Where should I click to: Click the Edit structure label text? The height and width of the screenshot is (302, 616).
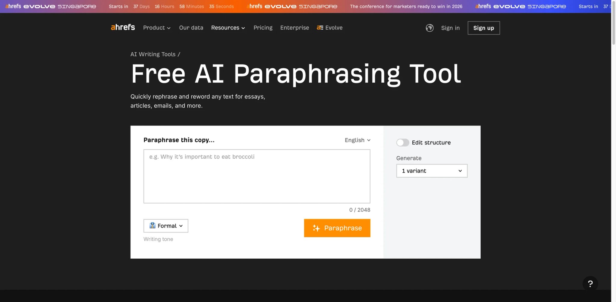tap(431, 142)
